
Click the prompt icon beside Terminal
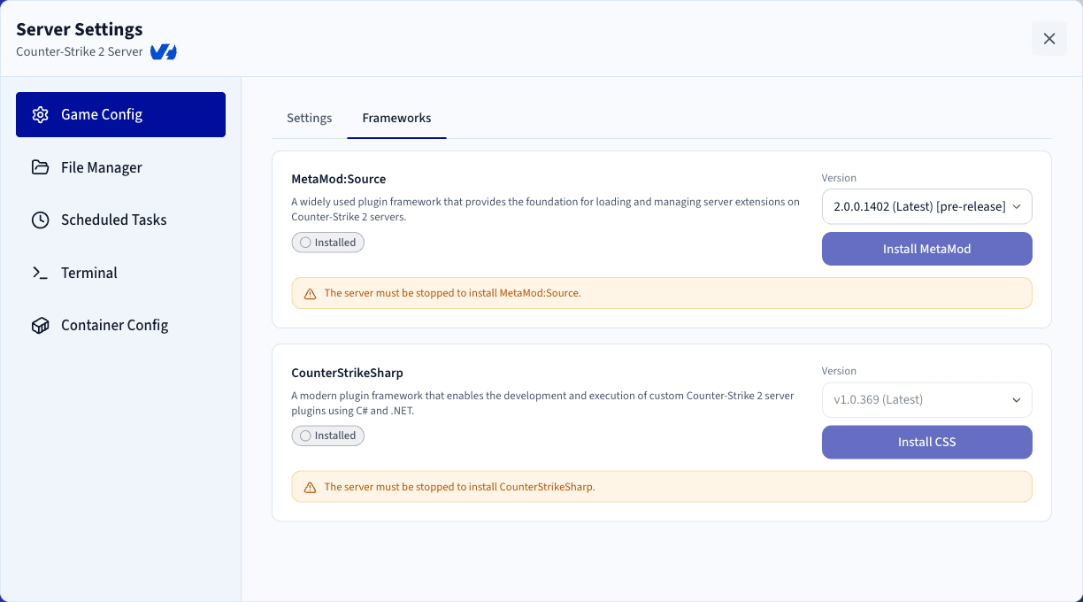(x=40, y=273)
